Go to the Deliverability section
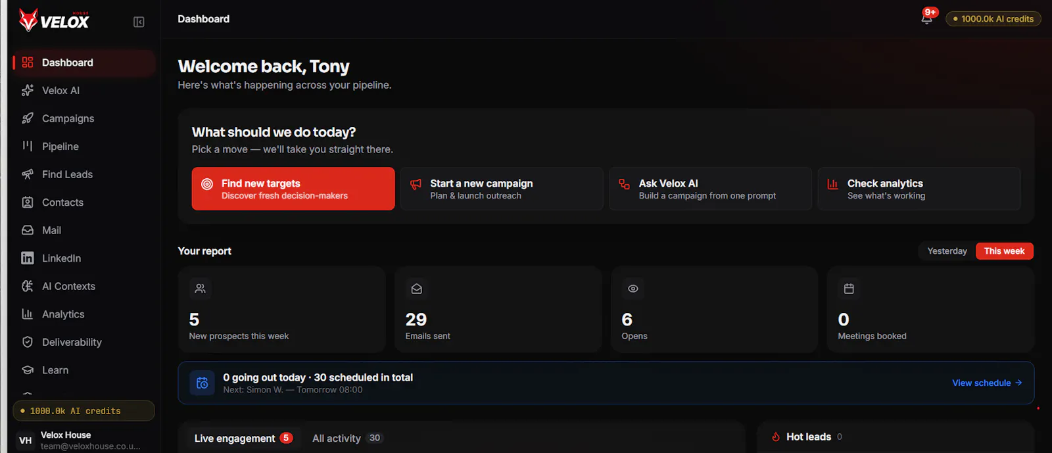The width and height of the screenshot is (1052, 453). coord(84,342)
